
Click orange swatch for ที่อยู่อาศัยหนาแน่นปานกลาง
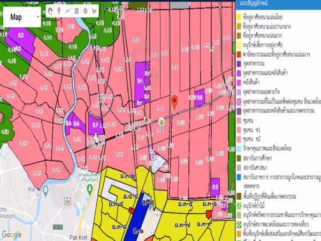click(x=239, y=26)
